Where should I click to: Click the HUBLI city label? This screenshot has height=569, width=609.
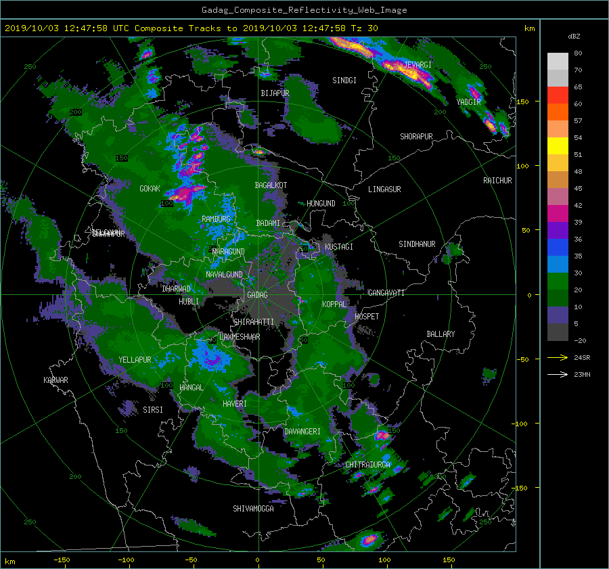tap(189, 302)
